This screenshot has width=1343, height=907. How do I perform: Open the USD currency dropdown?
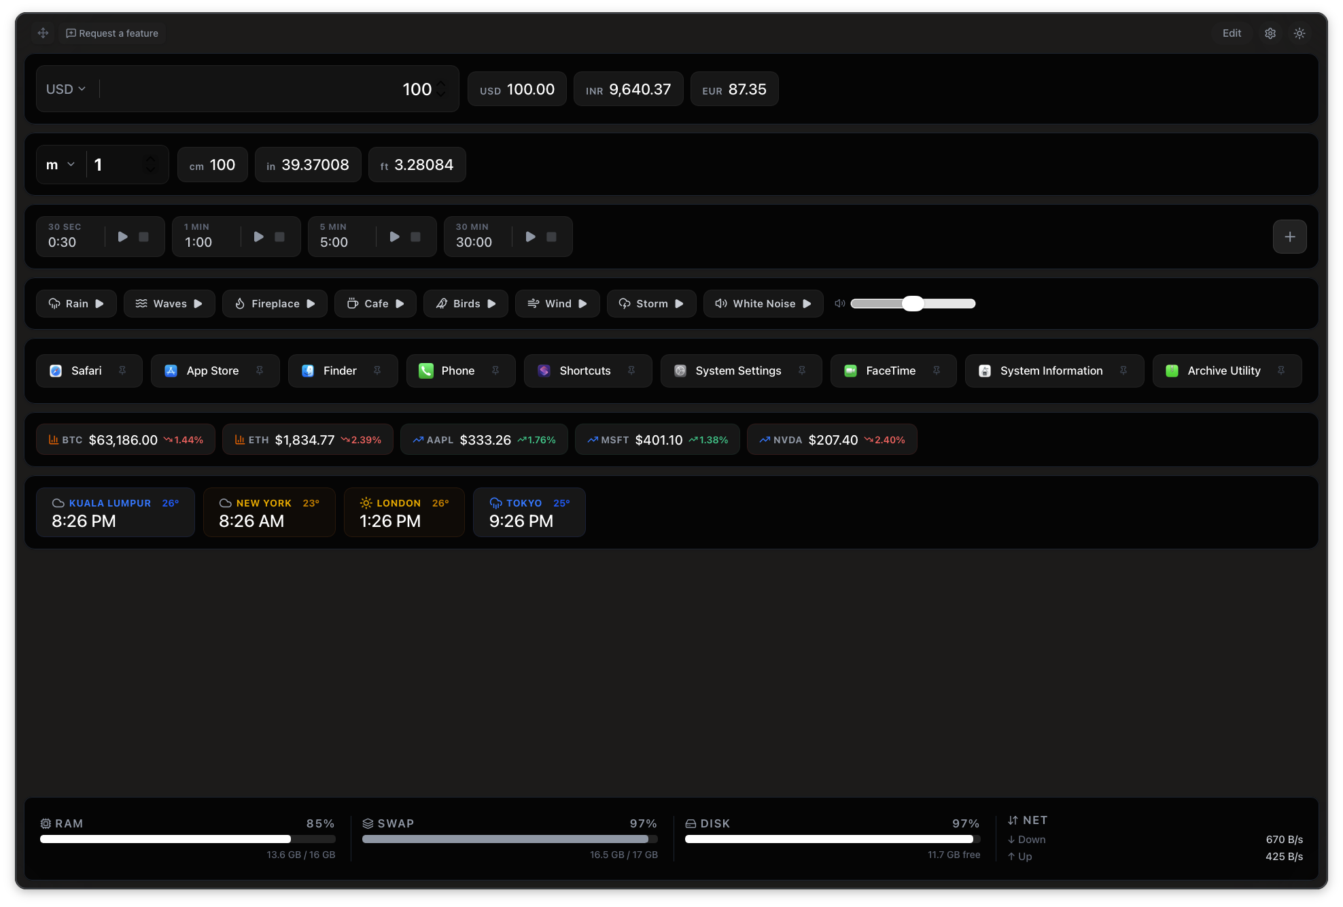click(66, 89)
